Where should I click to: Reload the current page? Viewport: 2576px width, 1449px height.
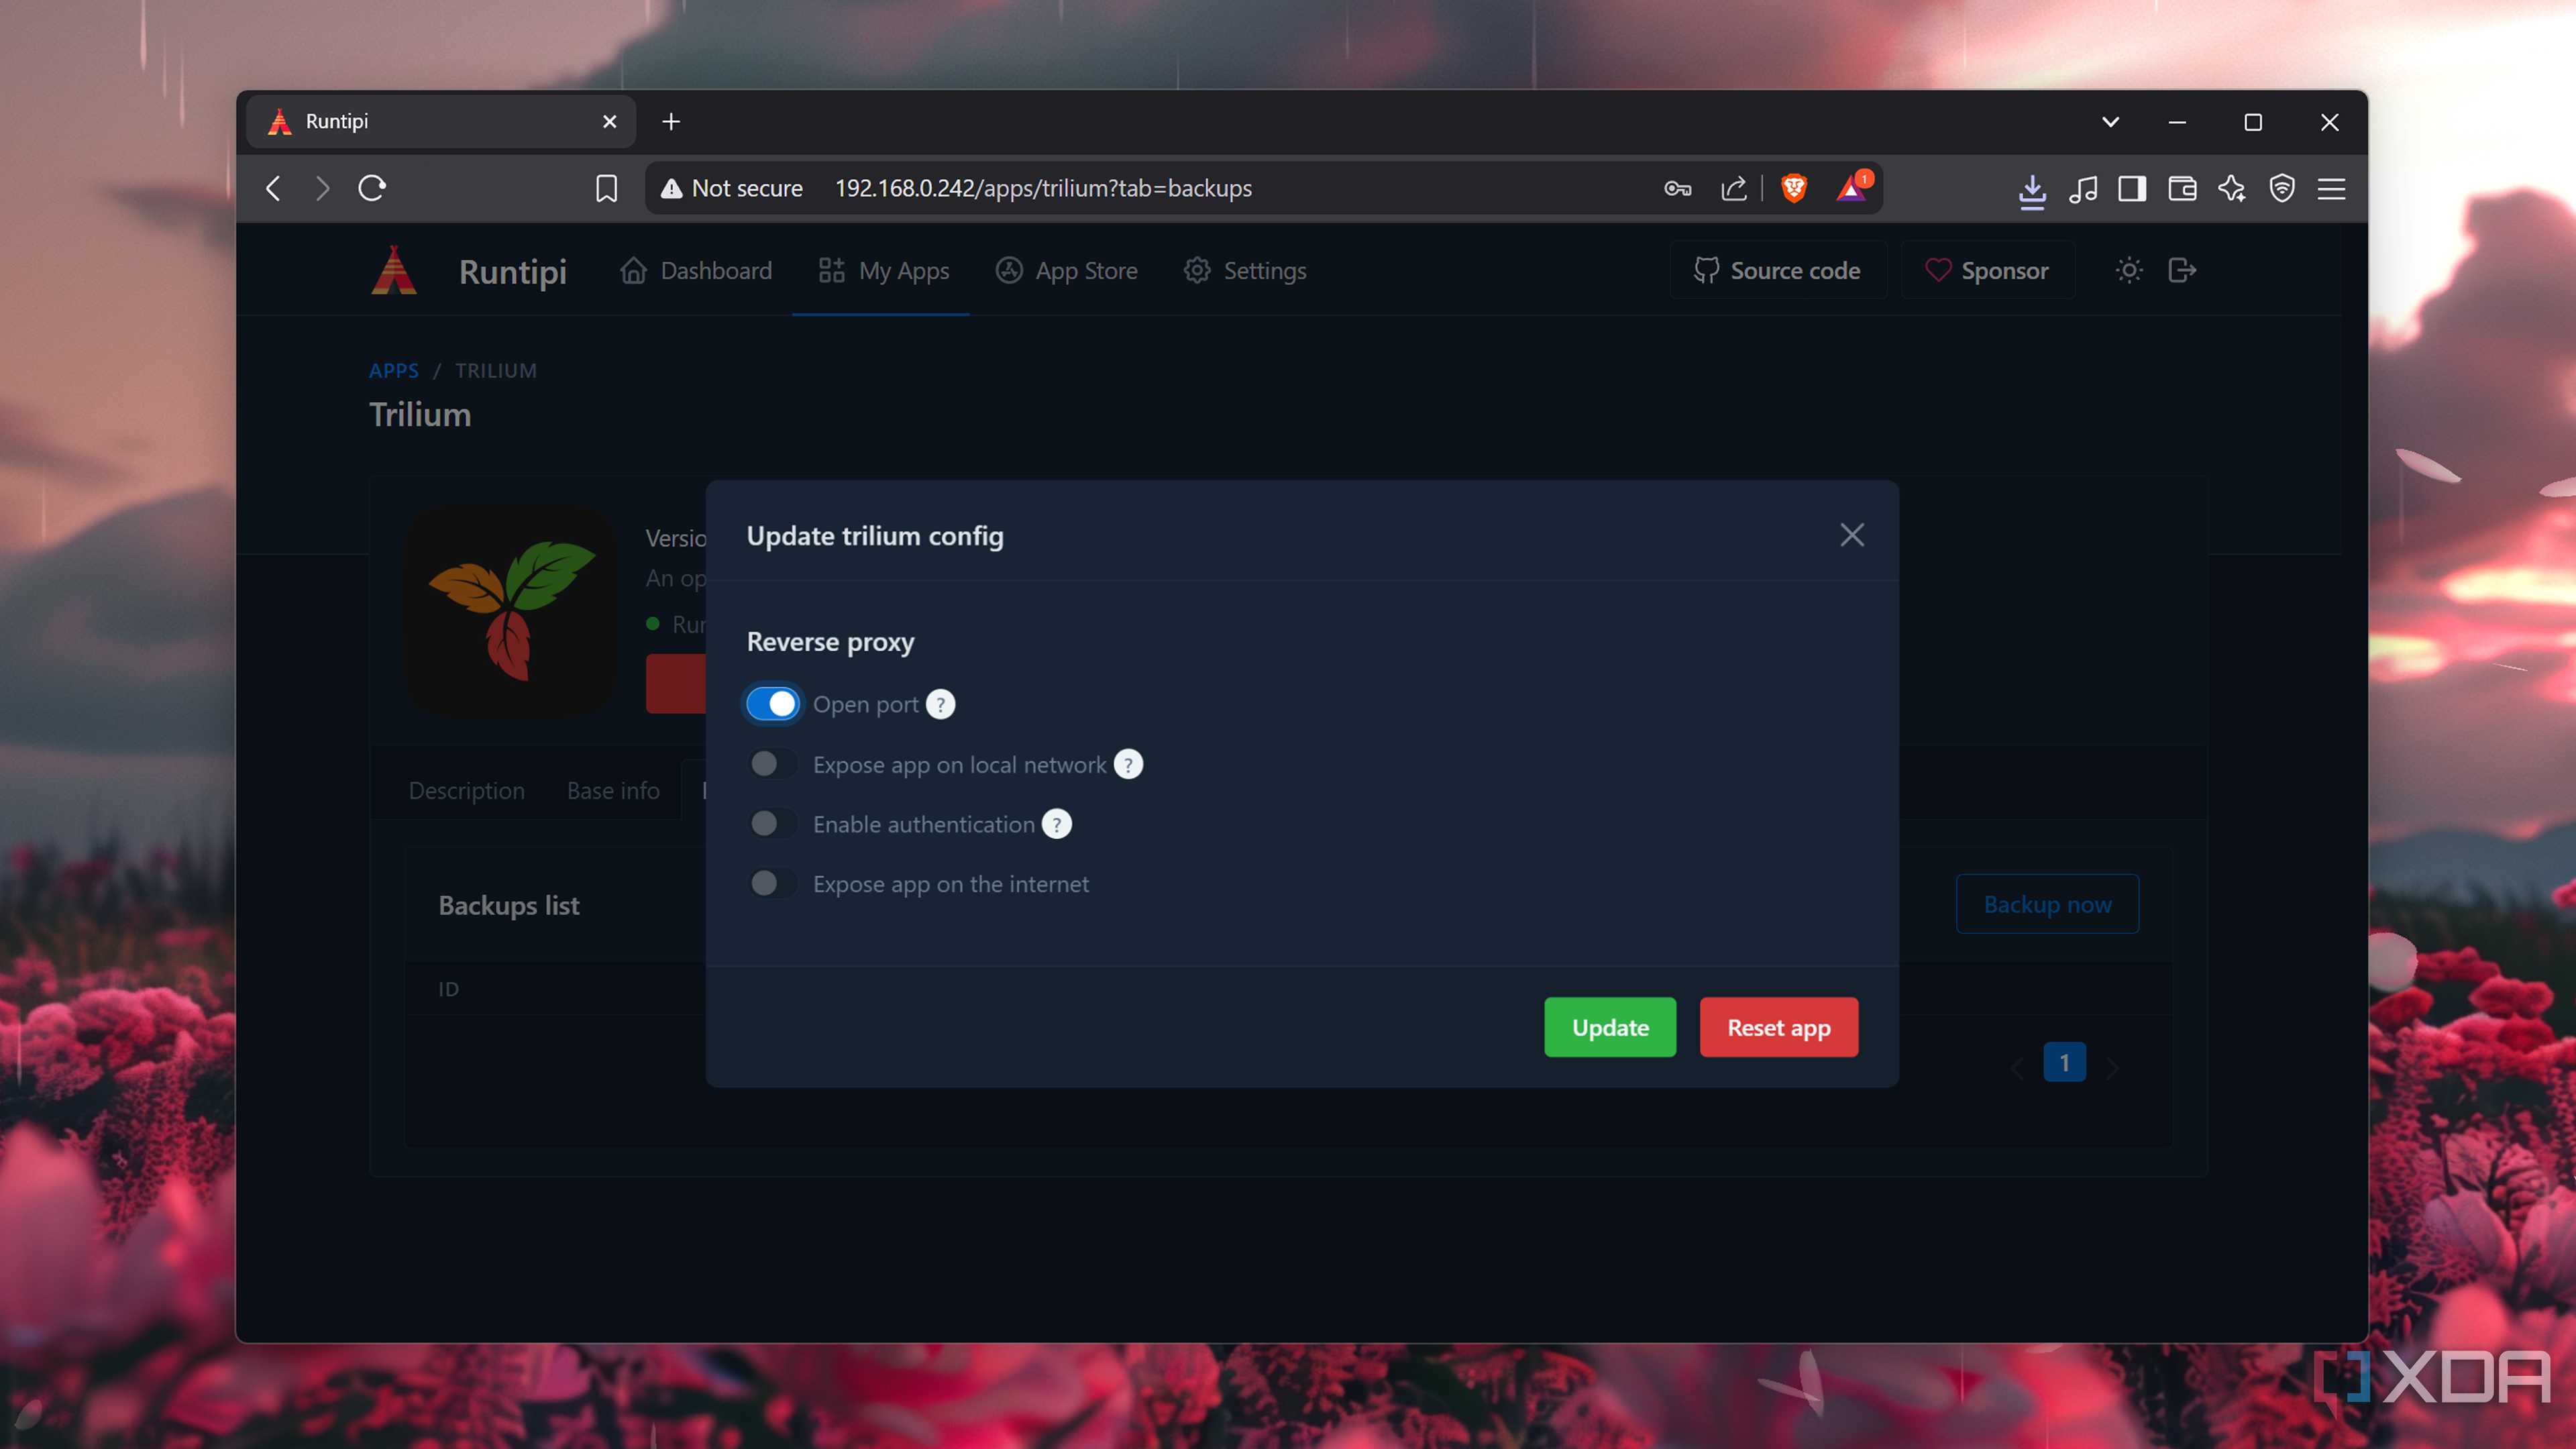(372, 188)
